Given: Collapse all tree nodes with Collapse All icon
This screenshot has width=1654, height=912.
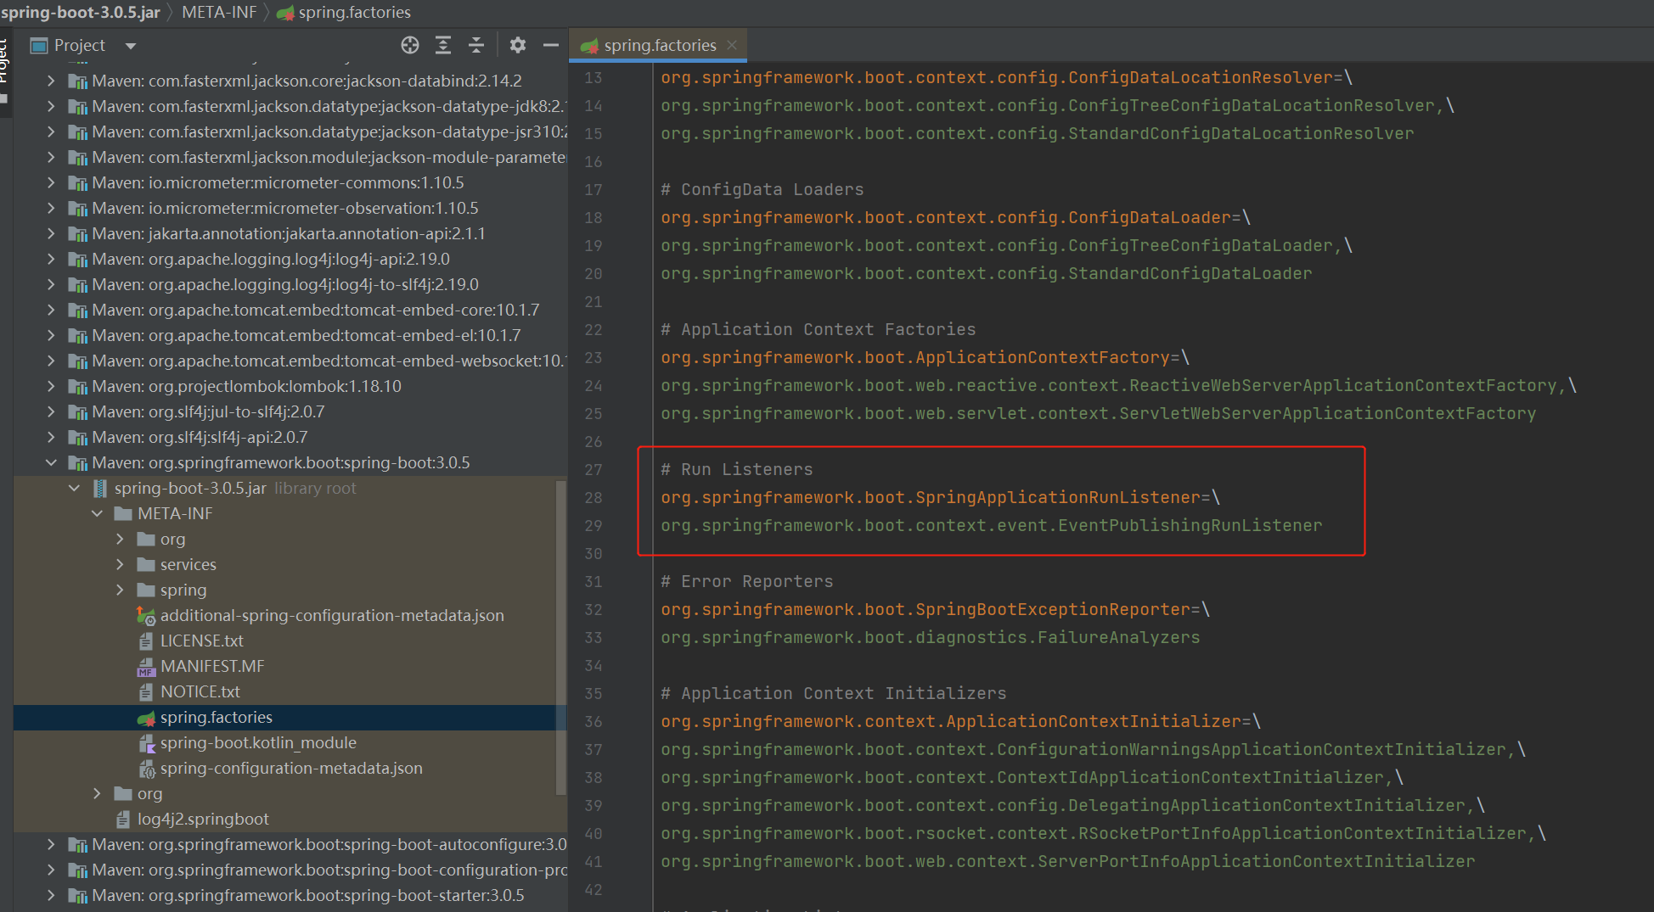Looking at the screenshot, I should click(476, 45).
